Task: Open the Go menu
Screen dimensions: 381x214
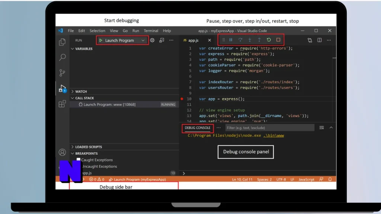Action: pyautogui.click(x=125, y=31)
